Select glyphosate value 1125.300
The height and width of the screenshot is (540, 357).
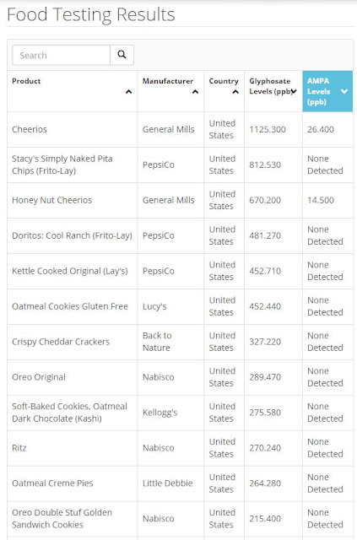click(268, 129)
